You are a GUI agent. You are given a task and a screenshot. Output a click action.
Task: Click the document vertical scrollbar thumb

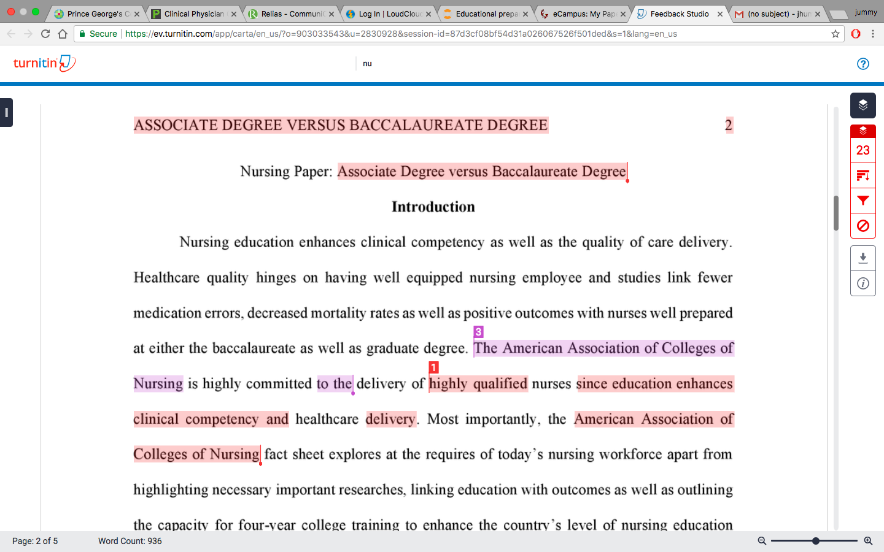click(x=836, y=213)
